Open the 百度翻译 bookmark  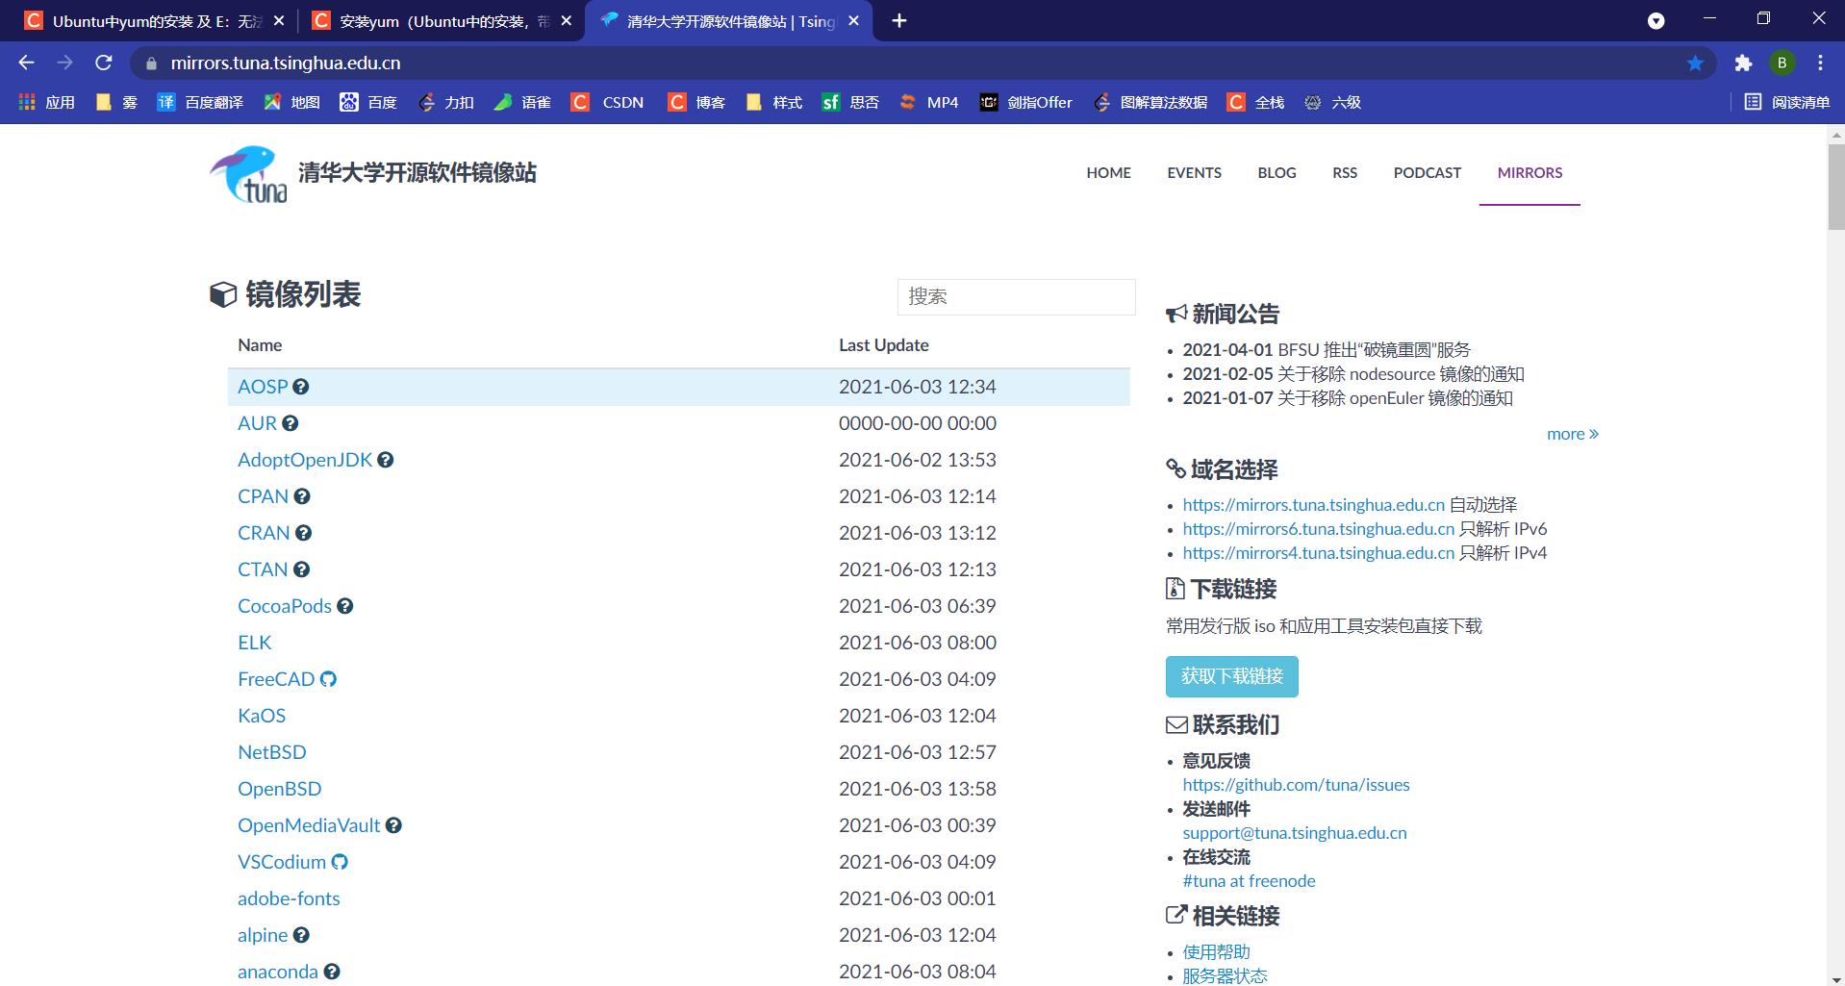tap(200, 102)
